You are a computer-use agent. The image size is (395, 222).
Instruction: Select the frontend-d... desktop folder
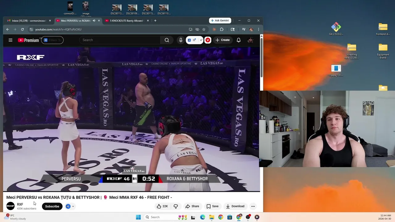(383, 29)
